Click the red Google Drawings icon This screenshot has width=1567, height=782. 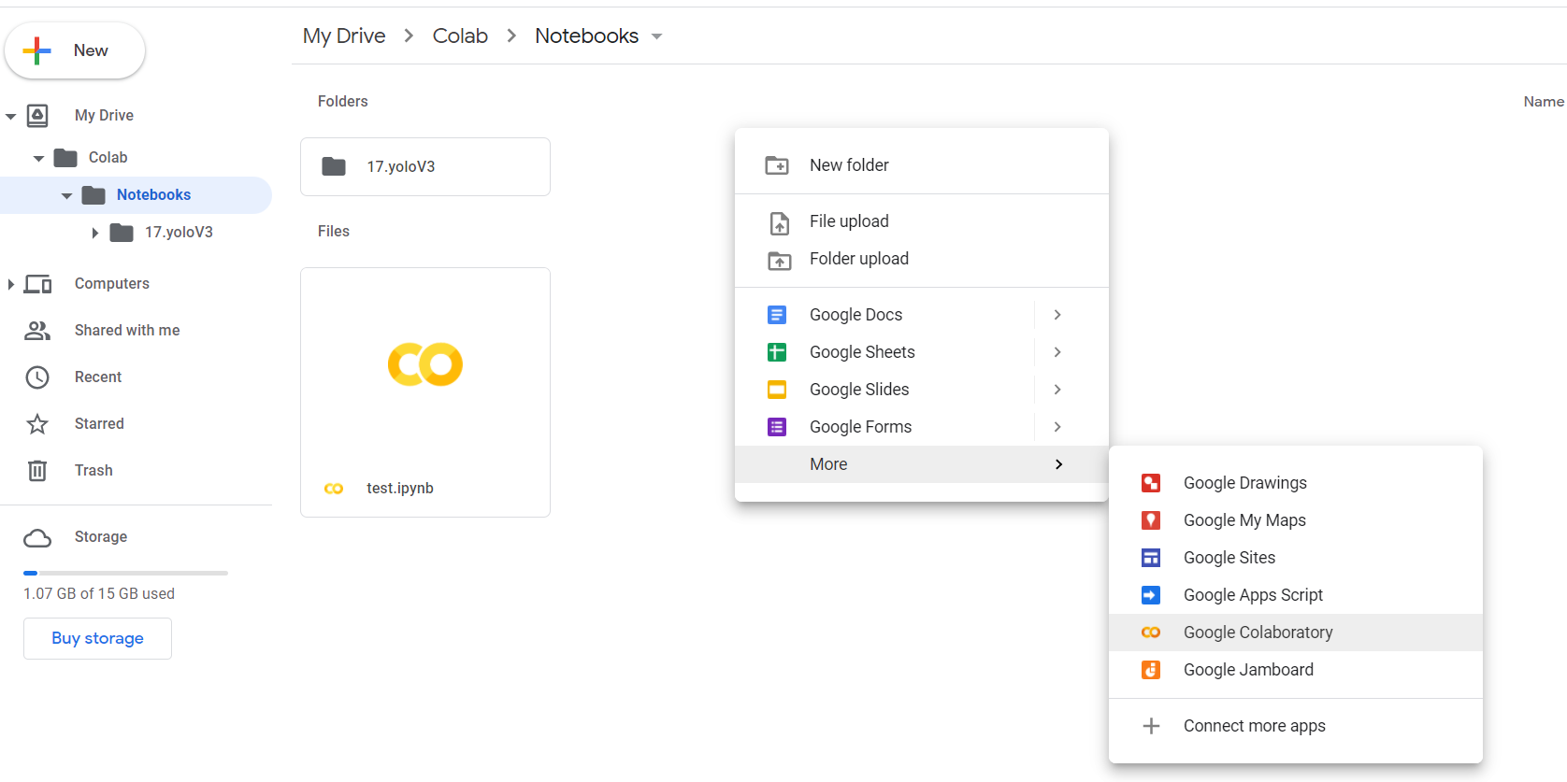pyautogui.click(x=1151, y=483)
